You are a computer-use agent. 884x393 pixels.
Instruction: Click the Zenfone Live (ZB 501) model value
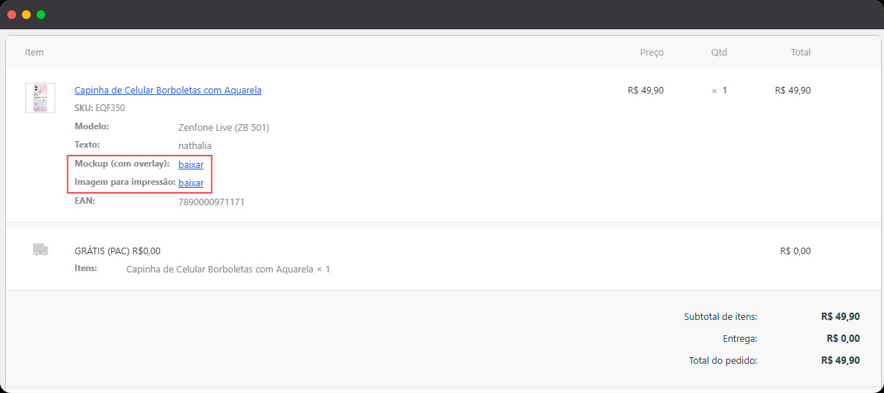pos(224,127)
